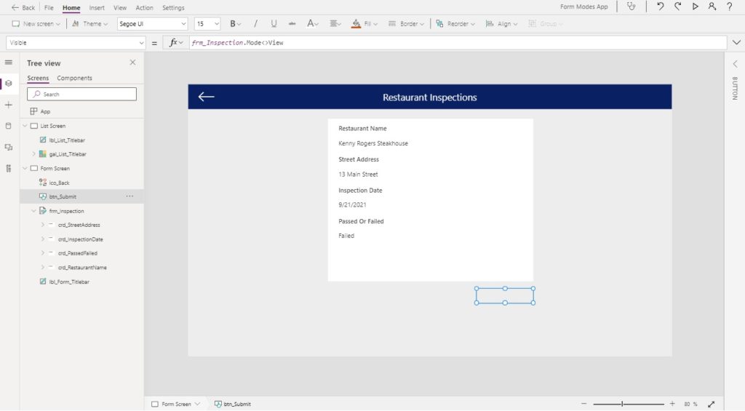Viewport: 745px width, 411px height.
Task: Open the Segoe UI font dropdown
Action: [152, 24]
